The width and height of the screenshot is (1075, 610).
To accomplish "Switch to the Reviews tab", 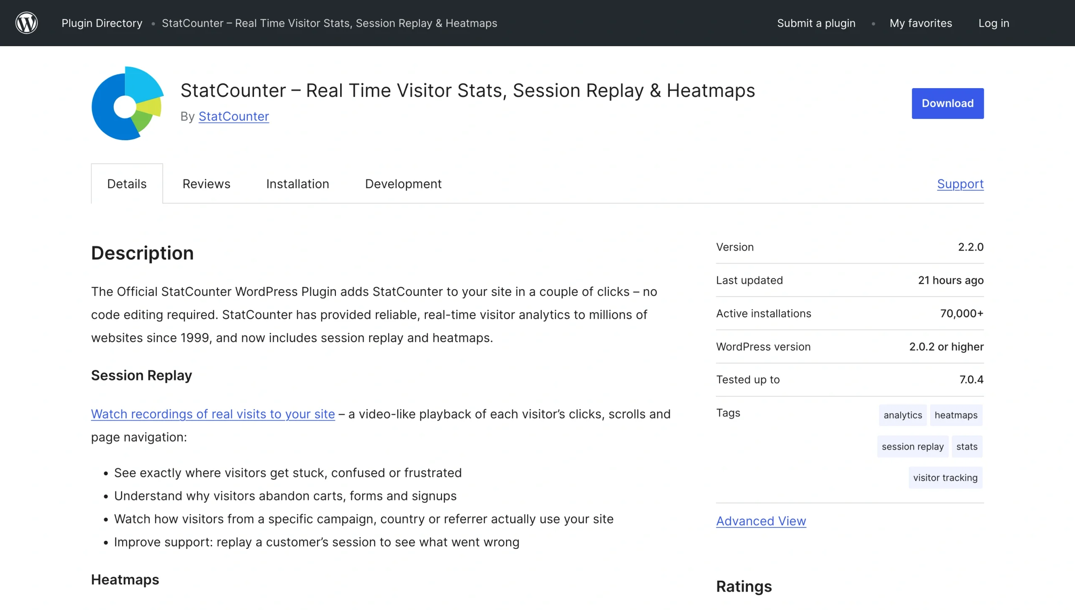I will click(x=206, y=184).
